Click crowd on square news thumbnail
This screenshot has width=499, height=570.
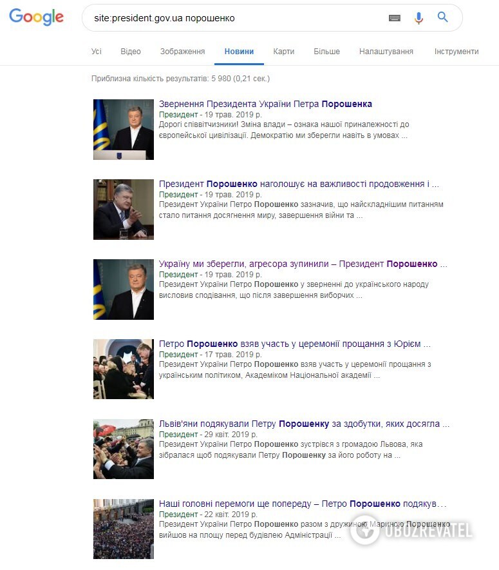(124, 529)
